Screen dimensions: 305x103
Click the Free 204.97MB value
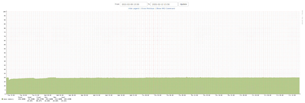(x=40, y=99)
